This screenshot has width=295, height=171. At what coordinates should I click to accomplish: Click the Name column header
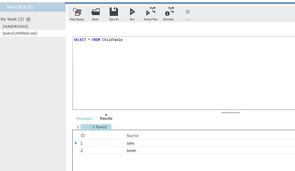pos(133,136)
